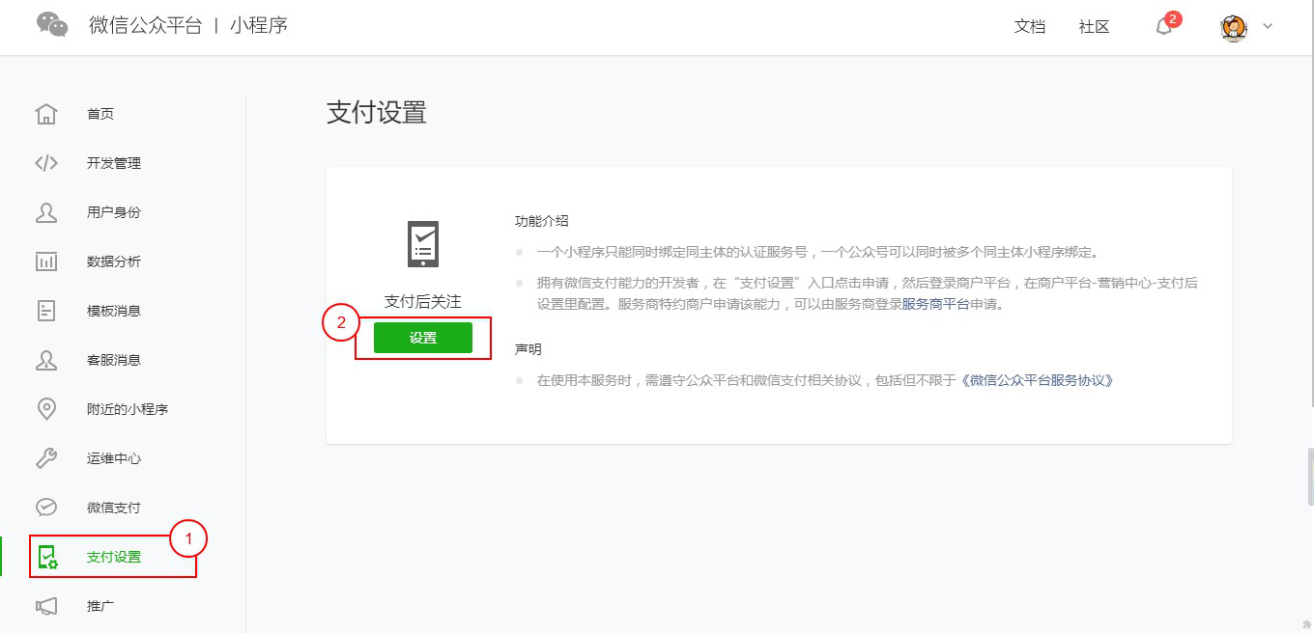The image size is (1314, 633).
Task: Select 用户身份 in the sidebar
Action: click(x=114, y=212)
